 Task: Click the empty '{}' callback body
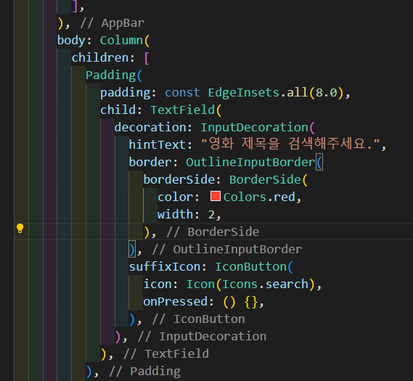coord(250,302)
